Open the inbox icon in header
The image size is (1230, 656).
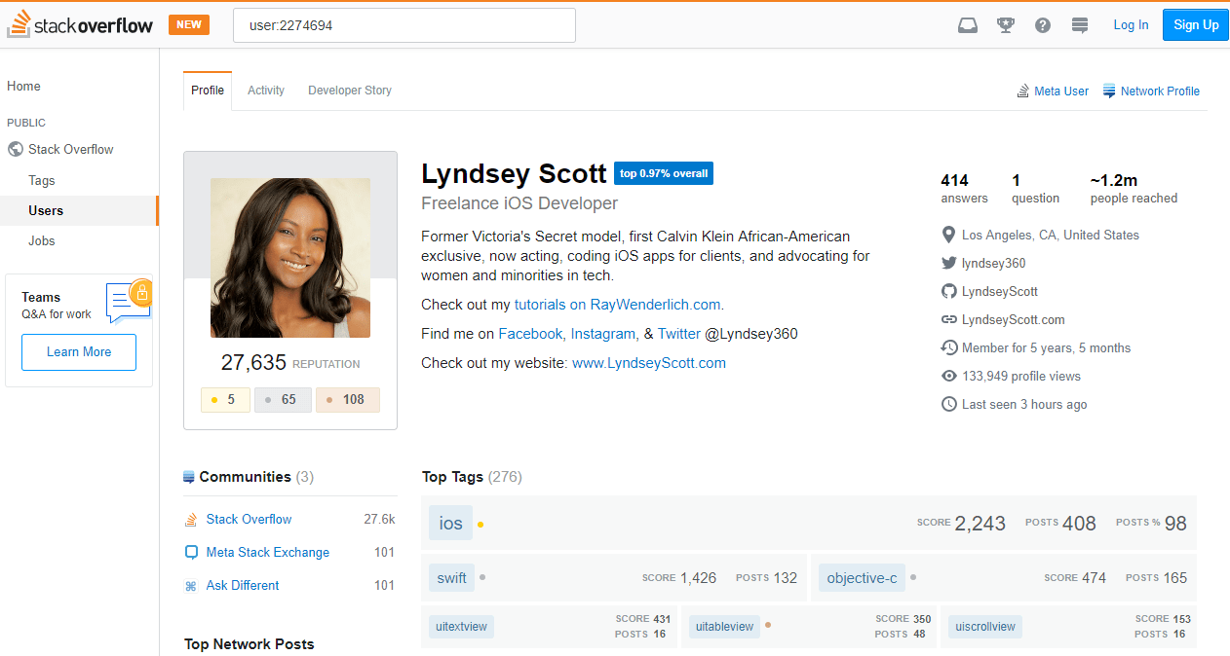pos(968,25)
